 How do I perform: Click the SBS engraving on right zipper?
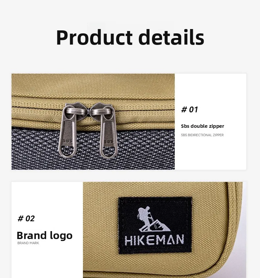tap(108, 142)
